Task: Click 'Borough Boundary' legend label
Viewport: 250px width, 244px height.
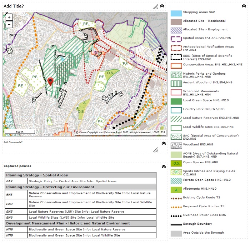Action: [x=197, y=224]
